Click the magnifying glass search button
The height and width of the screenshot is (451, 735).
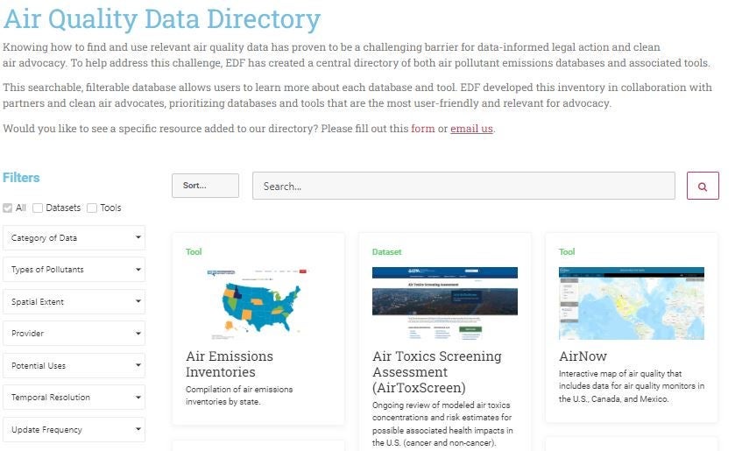[703, 186]
